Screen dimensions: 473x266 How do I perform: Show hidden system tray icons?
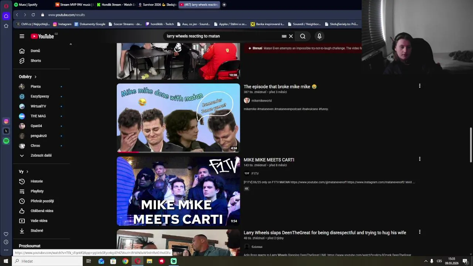tap(426, 261)
